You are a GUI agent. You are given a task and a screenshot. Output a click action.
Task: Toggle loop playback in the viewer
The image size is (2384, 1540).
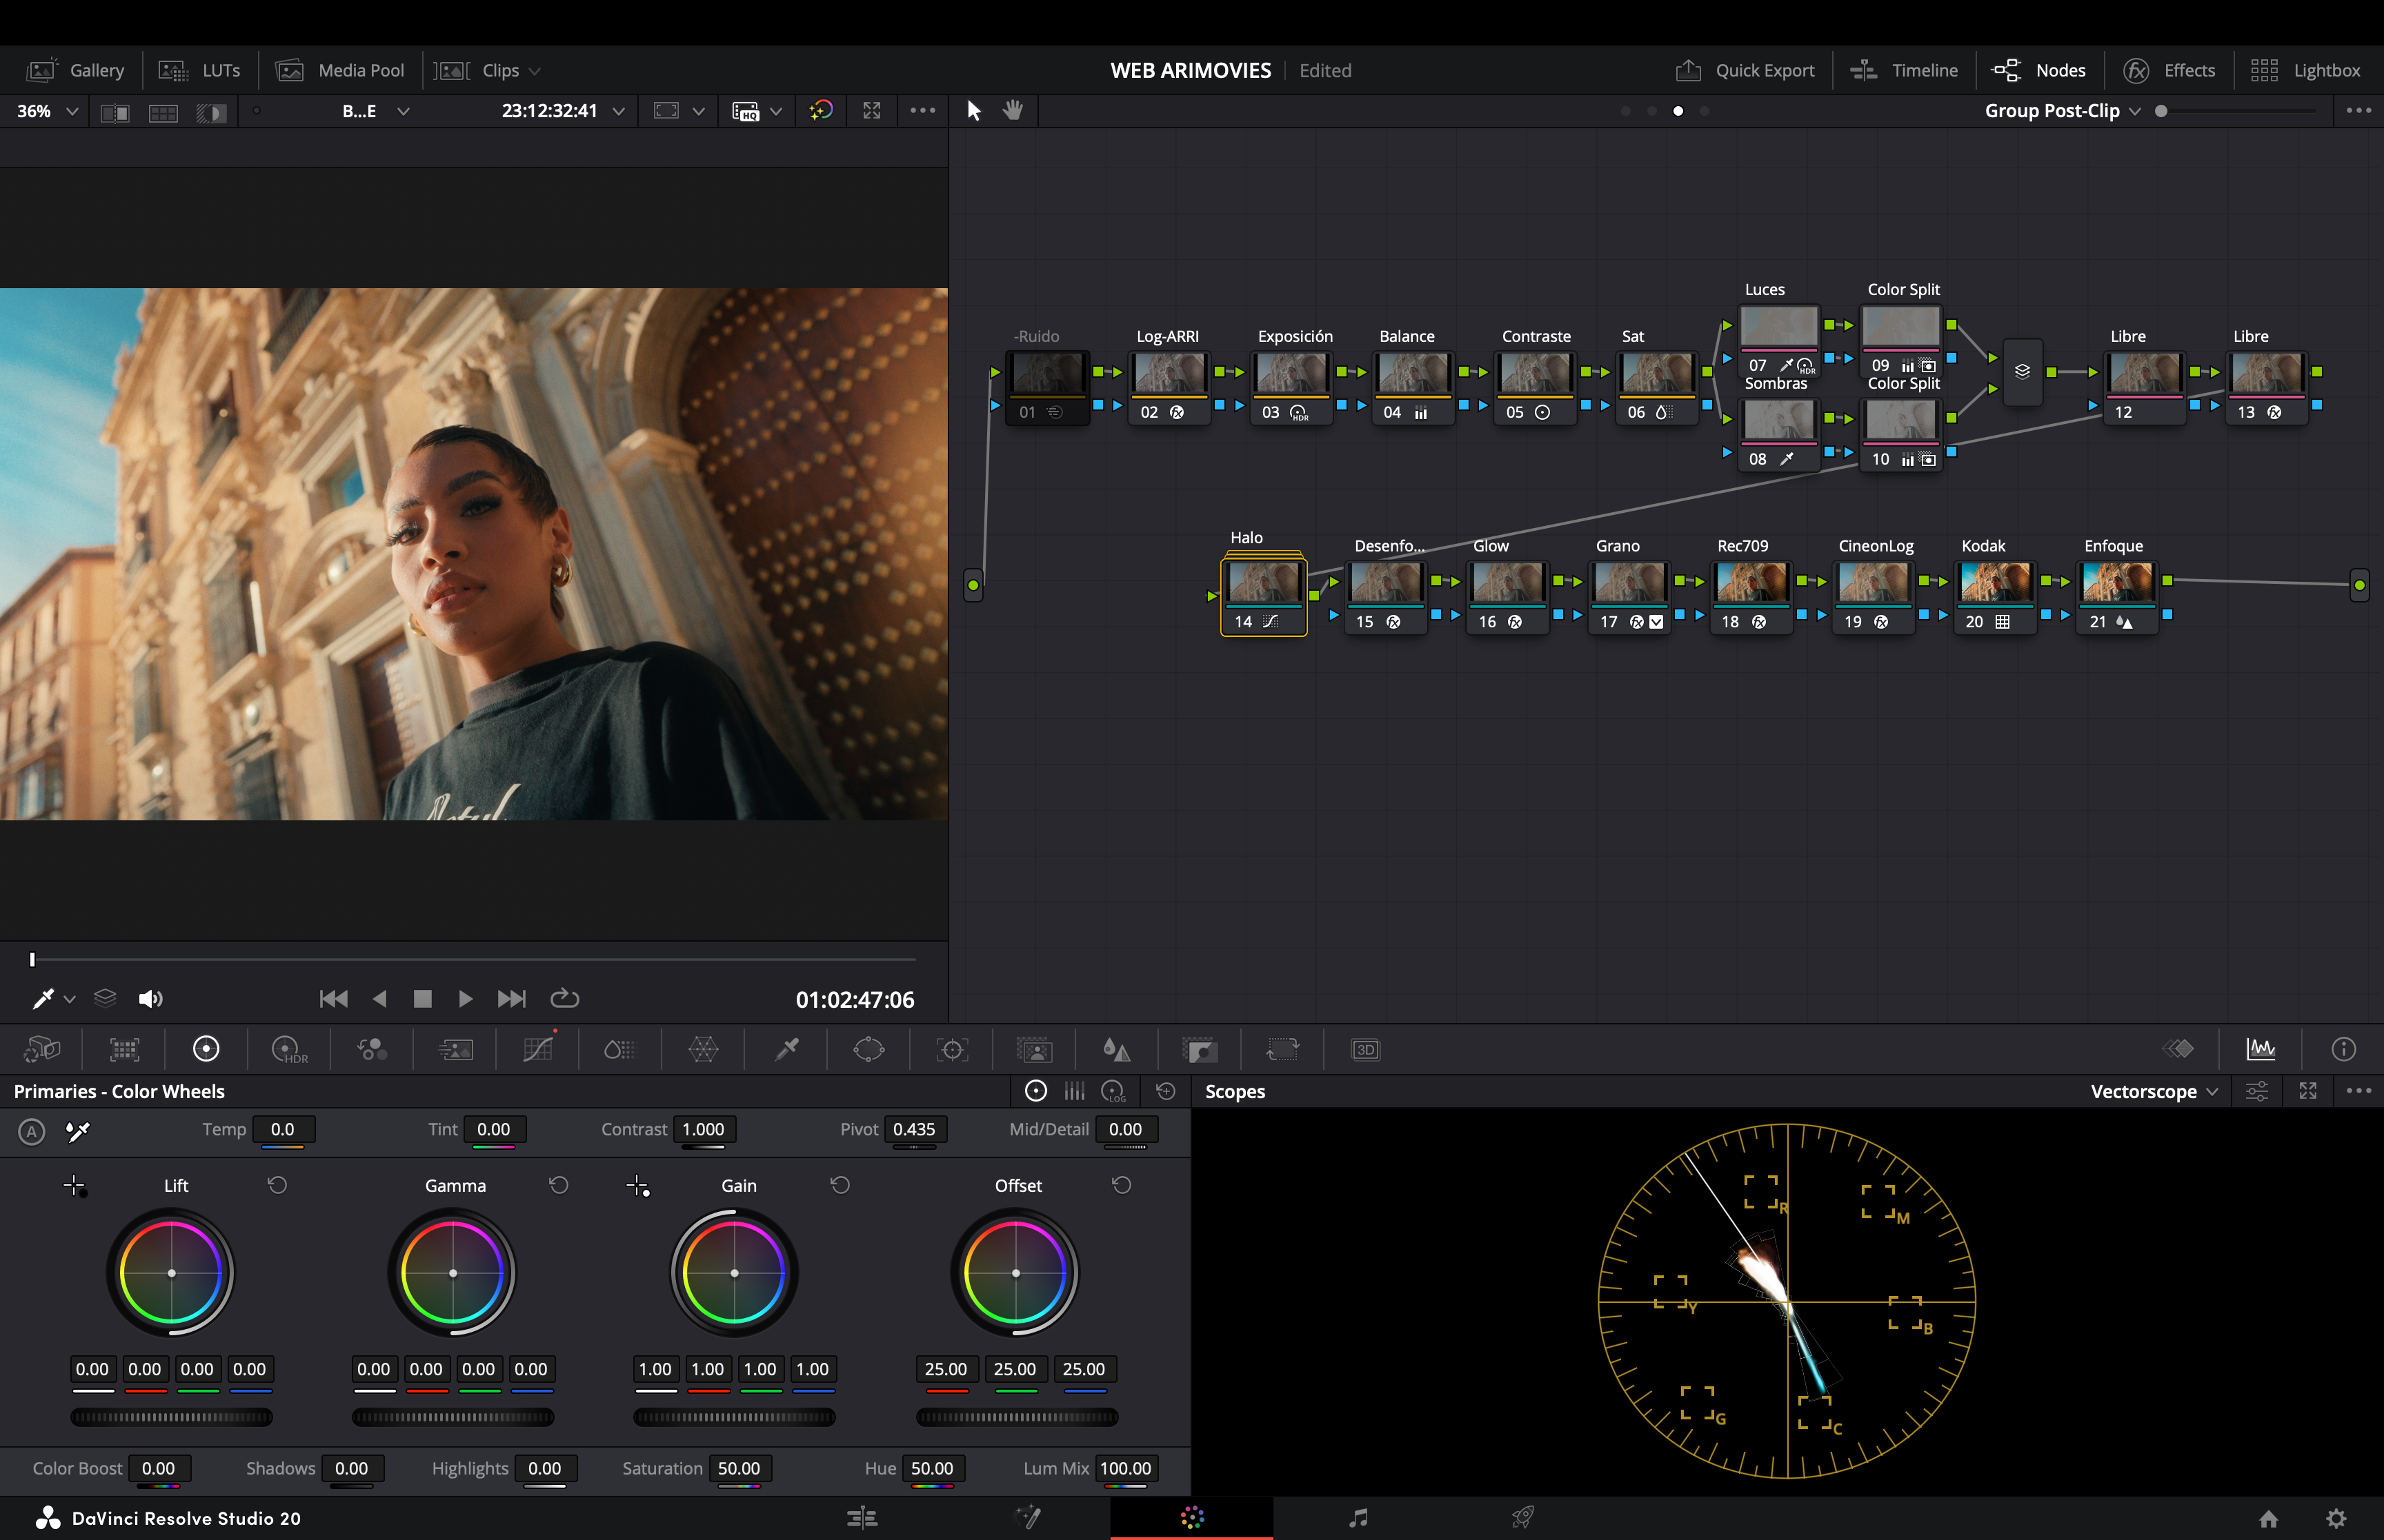[564, 998]
